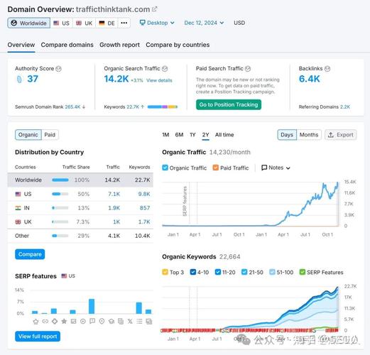Select the X (Twitter) SERP icon
Viewport: 370px width, 355px height.
tap(130, 322)
